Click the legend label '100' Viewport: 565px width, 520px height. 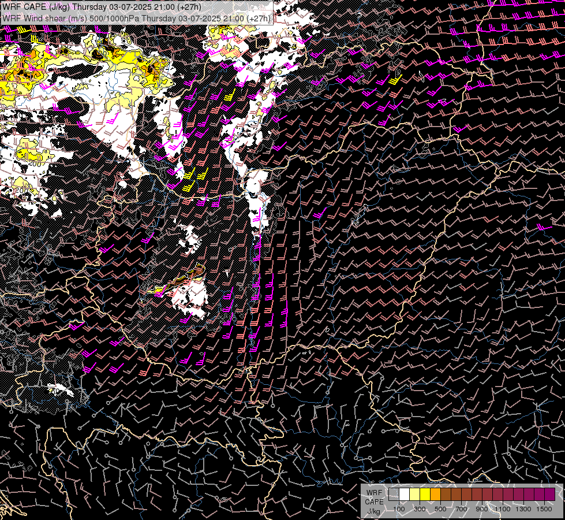coord(399,509)
